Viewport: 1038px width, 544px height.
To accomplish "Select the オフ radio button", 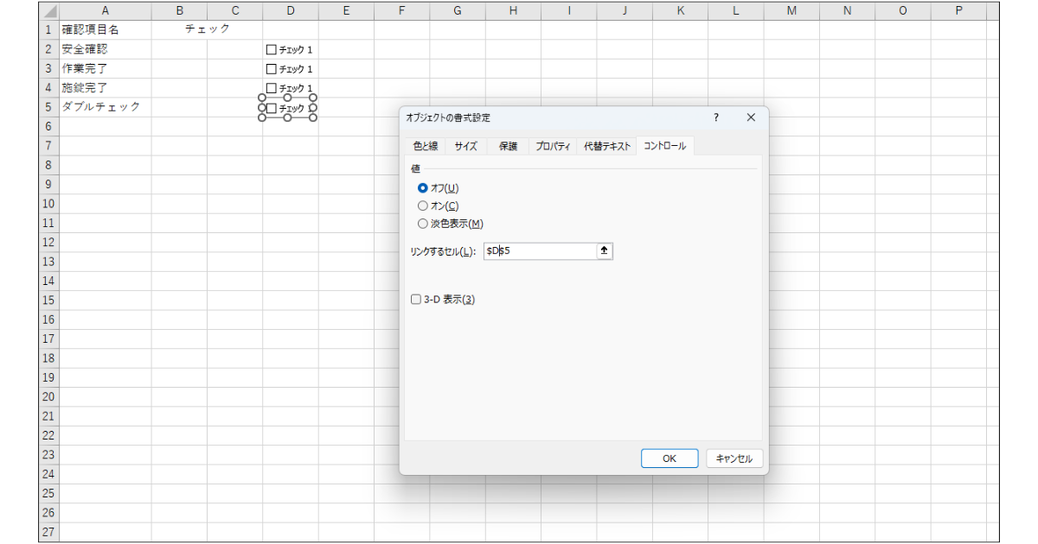I will (x=423, y=187).
